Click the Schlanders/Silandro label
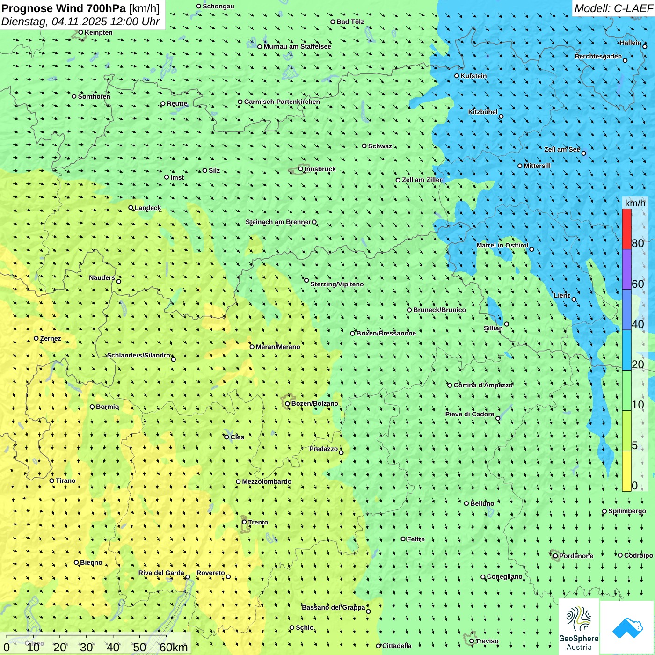655x655 pixels. (x=139, y=355)
